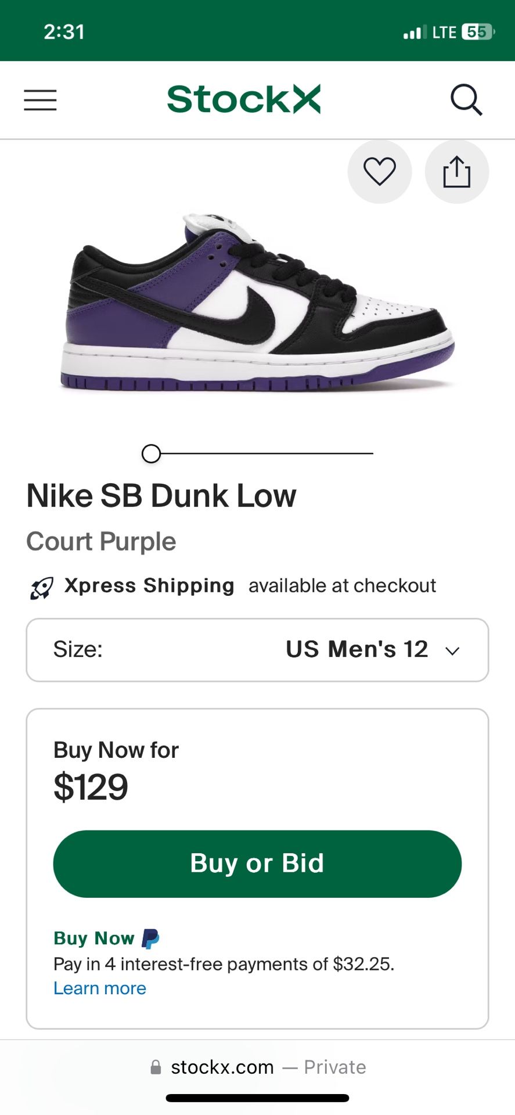Tap the share icon
Screen dimensions: 515x1115
click(457, 172)
